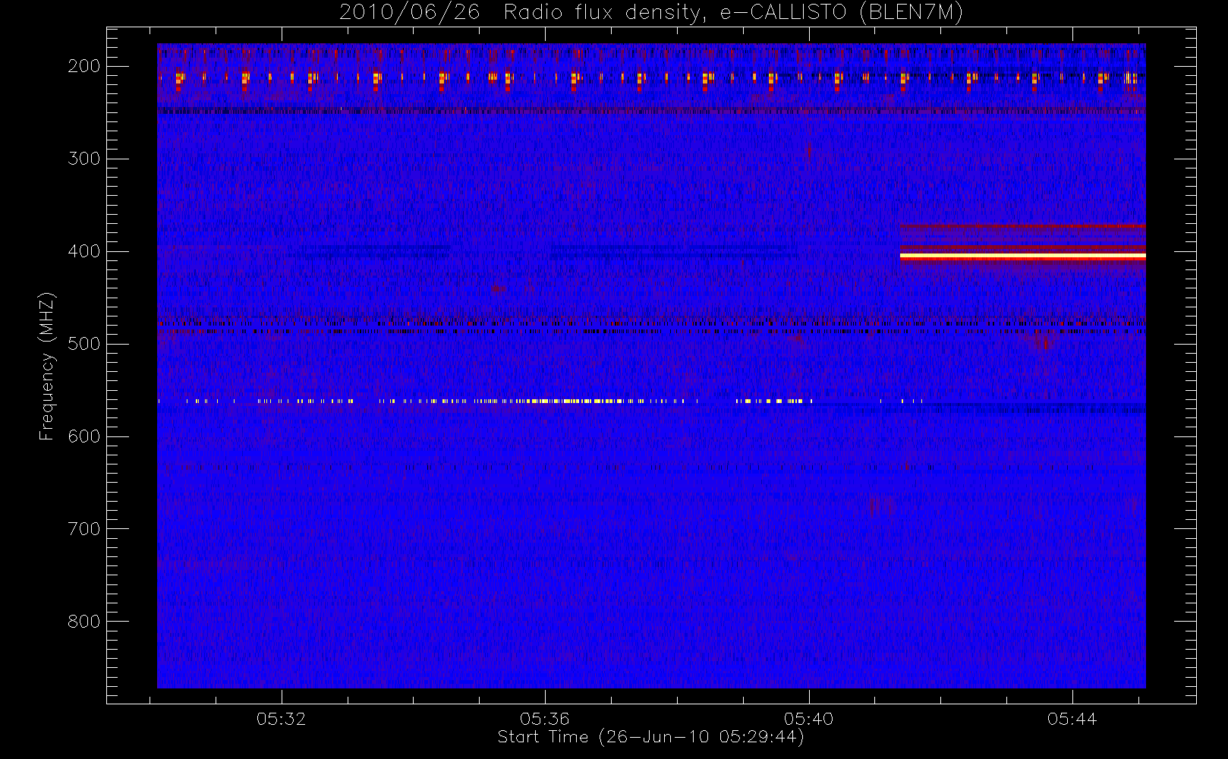
Task: Click the 300 frequency tick label
Action: tap(83, 159)
